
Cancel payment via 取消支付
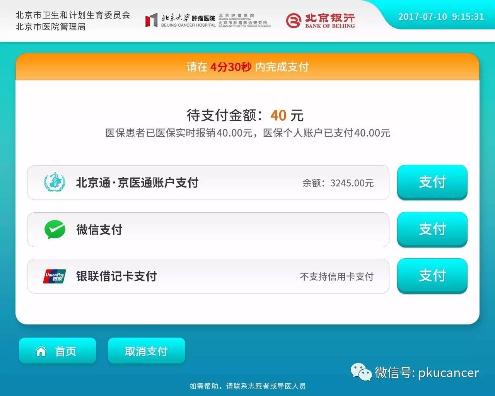pos(147,351)
